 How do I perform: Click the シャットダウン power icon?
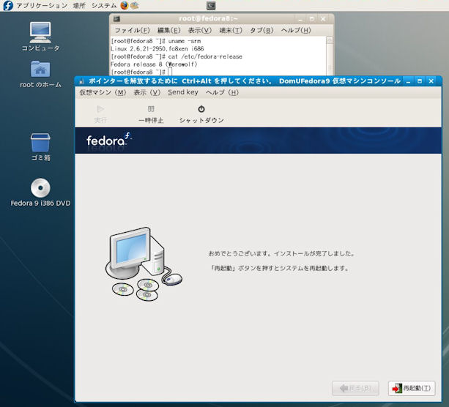pyautogui.click(x=201, y=109)
